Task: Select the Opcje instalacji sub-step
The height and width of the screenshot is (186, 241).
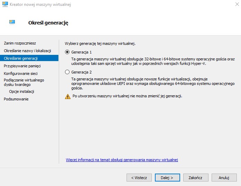Action: point(21,91)
